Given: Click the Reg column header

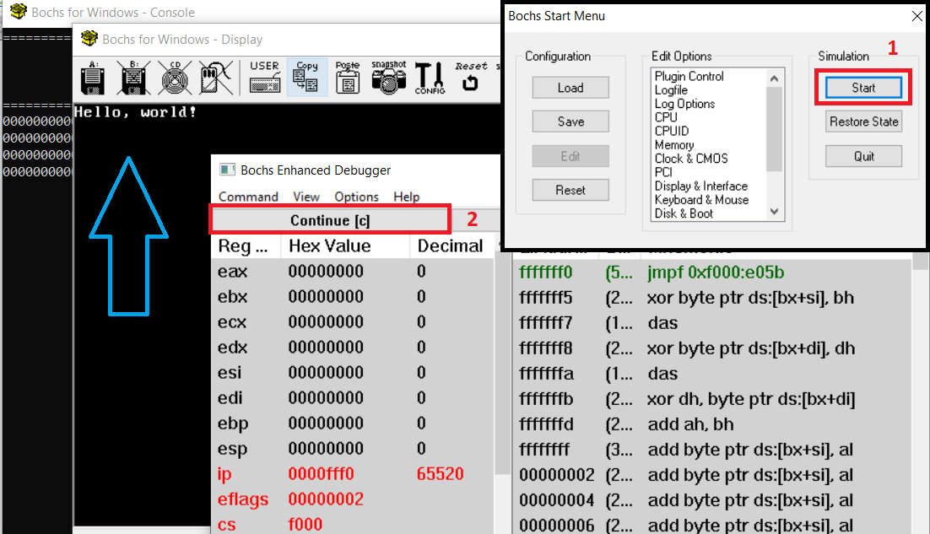Looking at the screenshot, I should (246, 246).
